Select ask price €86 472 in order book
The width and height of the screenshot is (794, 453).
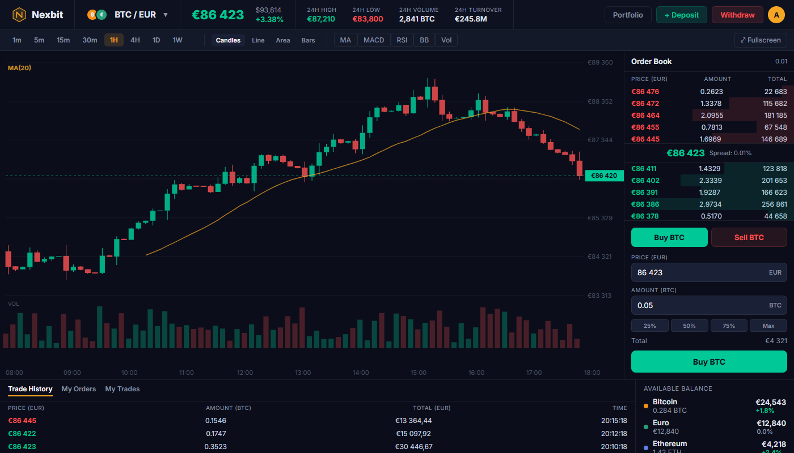[x=709, y=103]
